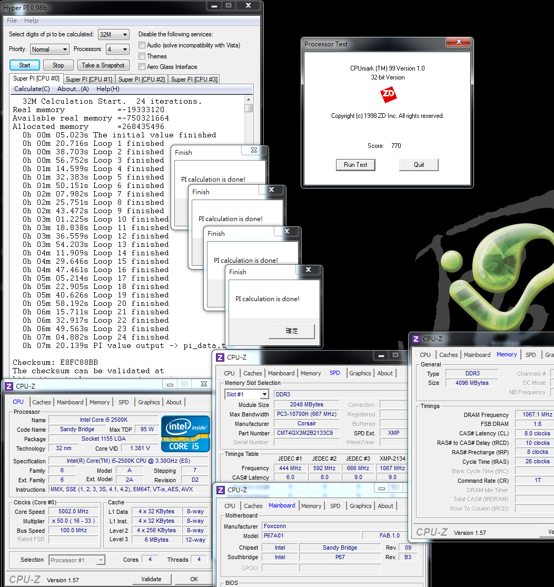Open the About...(A) menu
Viewport: 554px width, 587px height.
pyautogui.click(x=73, y=89)
